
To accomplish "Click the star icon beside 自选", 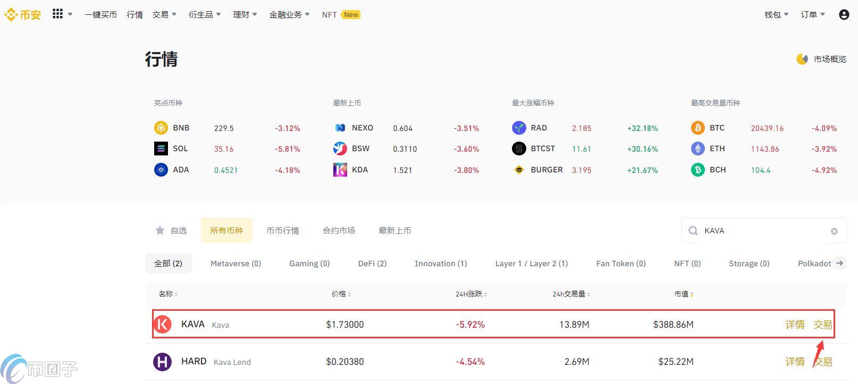I will (160, 230).
